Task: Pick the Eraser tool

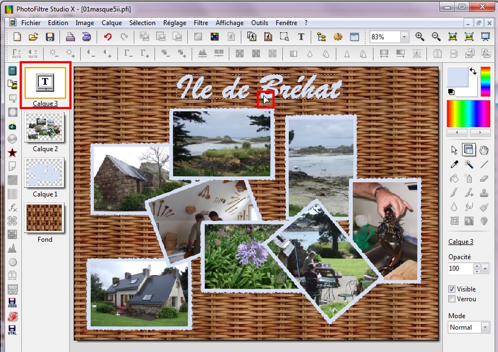Action: point(484,178)
